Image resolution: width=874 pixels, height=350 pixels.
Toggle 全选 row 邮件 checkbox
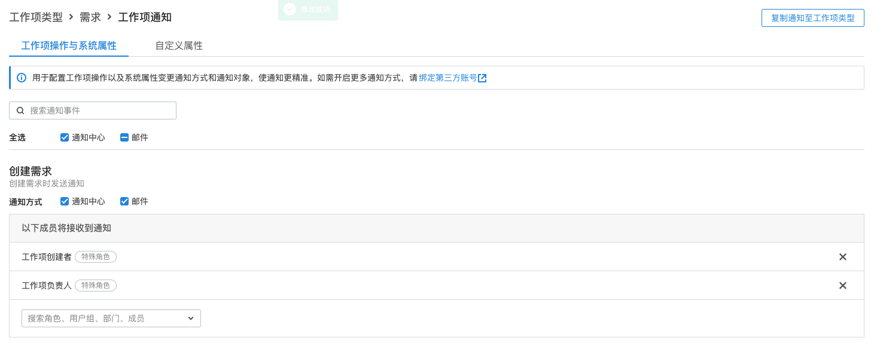(124, 137)
